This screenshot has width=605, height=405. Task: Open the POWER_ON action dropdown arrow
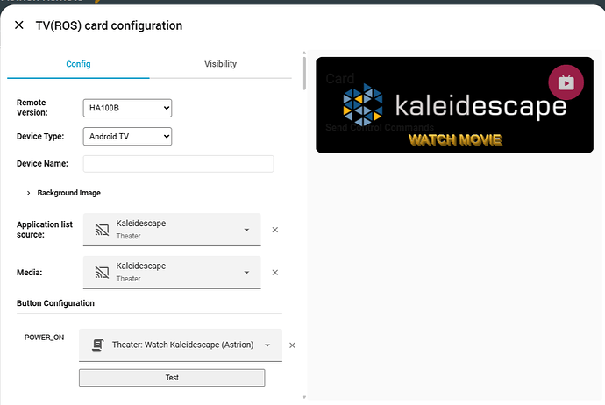(267, 345)
